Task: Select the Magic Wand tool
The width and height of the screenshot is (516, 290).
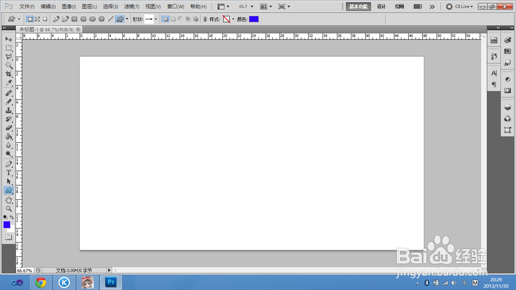Action: click(x=9, y=65)
